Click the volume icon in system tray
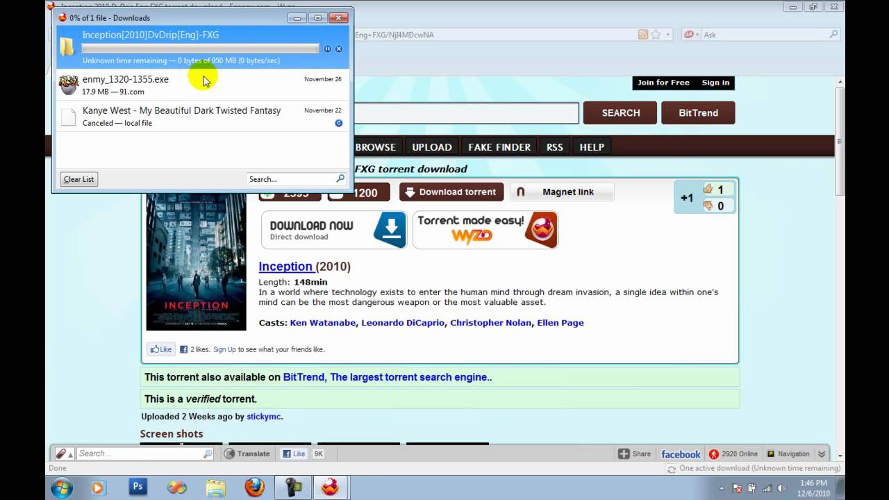This screenshot has height=500, width=889. (781, 488)
